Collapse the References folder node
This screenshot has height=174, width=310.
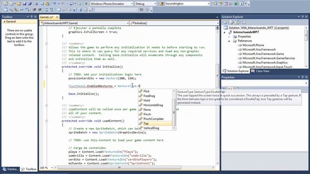pos(229,41)
